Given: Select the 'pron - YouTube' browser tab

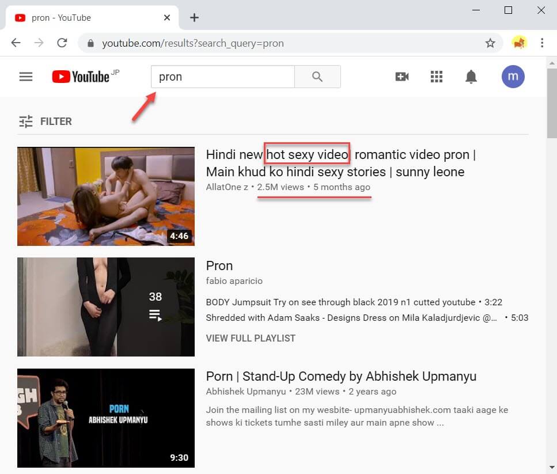Looking at the screenshot, I should point(92,17).
